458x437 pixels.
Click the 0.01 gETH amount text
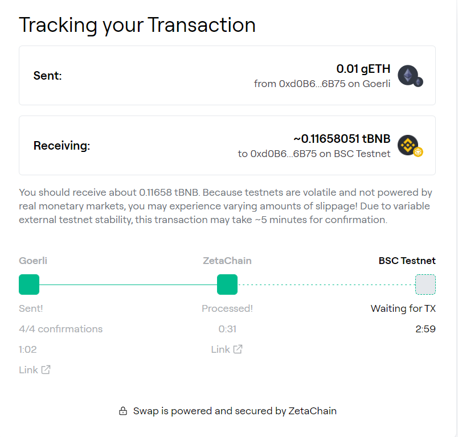[x=363, y=69]
